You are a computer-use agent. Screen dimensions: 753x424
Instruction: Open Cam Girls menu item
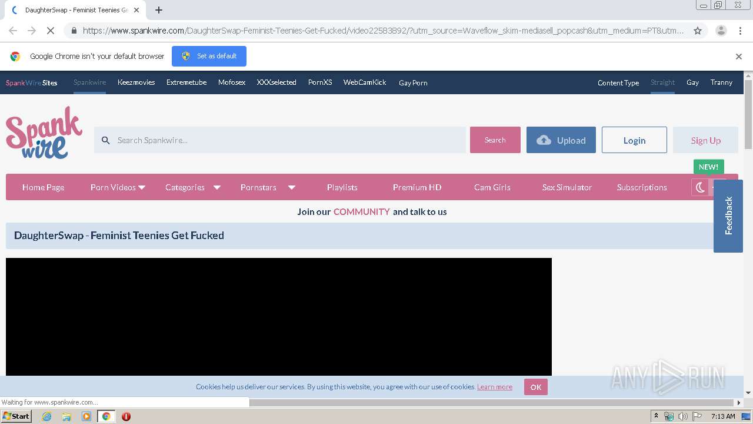492,187
